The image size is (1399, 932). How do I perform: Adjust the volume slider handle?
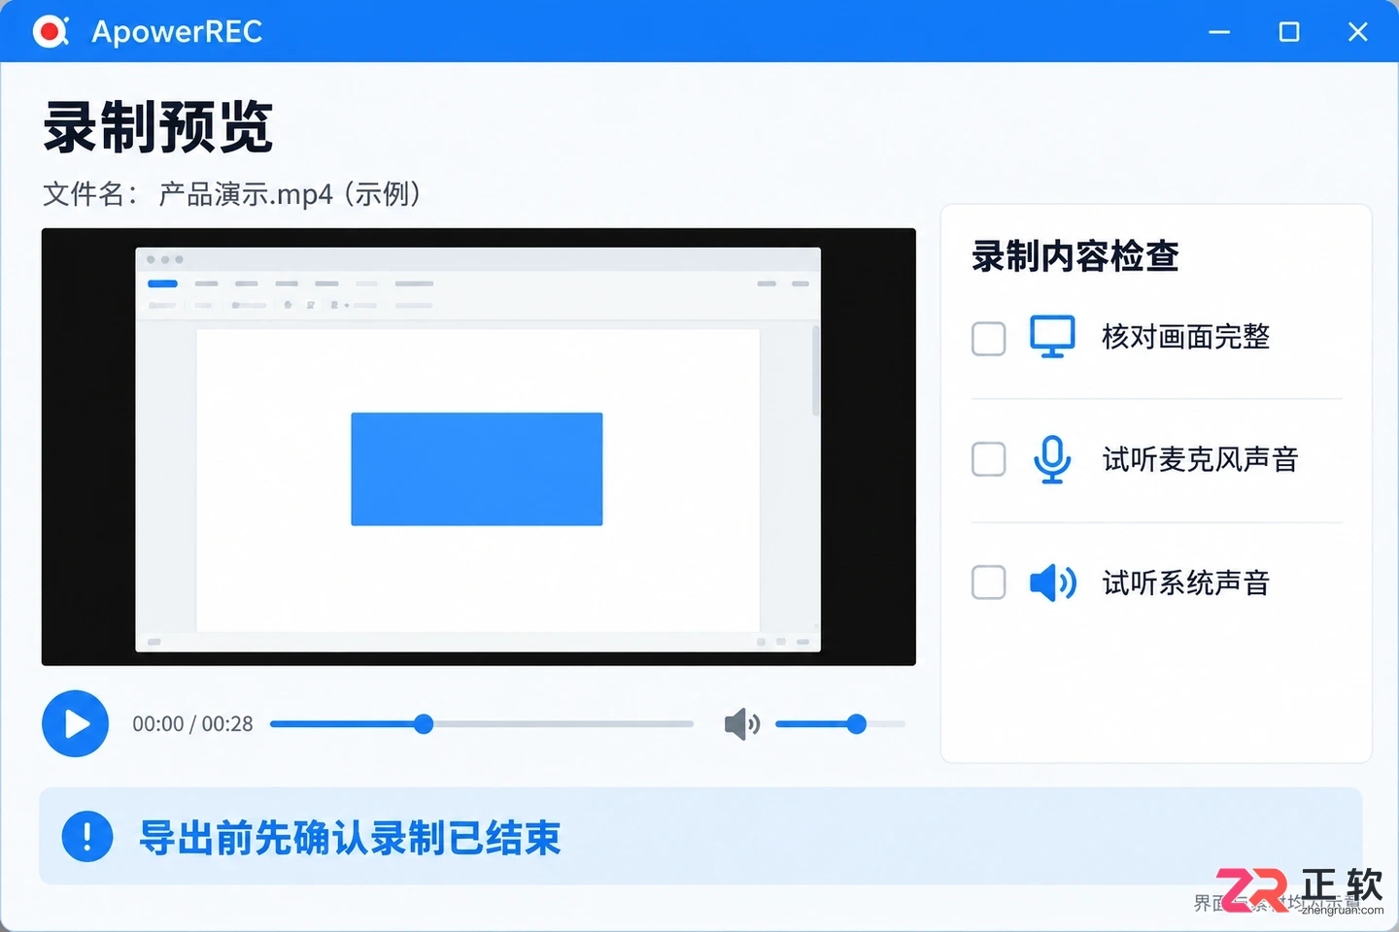[x=856, y=724]
